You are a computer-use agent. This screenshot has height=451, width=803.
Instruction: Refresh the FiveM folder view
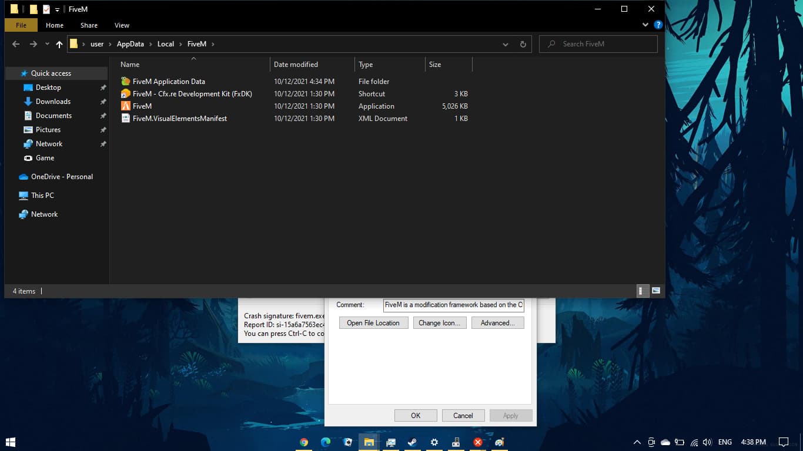click(523, 44)
